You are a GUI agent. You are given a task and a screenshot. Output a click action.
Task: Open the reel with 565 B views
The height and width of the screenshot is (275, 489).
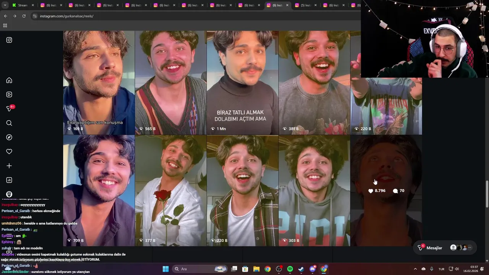pyautogui.click(x=170, y=82)
